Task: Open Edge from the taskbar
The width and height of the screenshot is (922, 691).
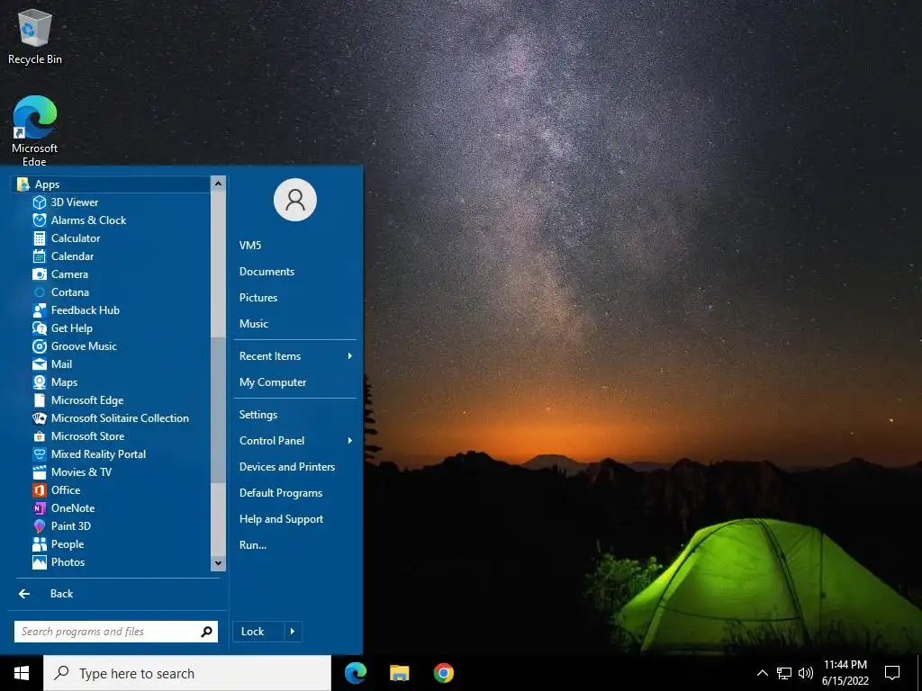Action: click(x=355, y=673)
